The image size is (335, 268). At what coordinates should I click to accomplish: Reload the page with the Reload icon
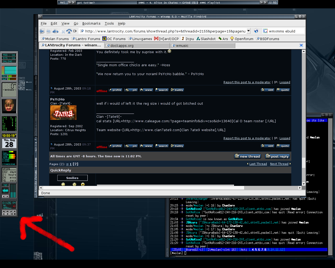55,31
